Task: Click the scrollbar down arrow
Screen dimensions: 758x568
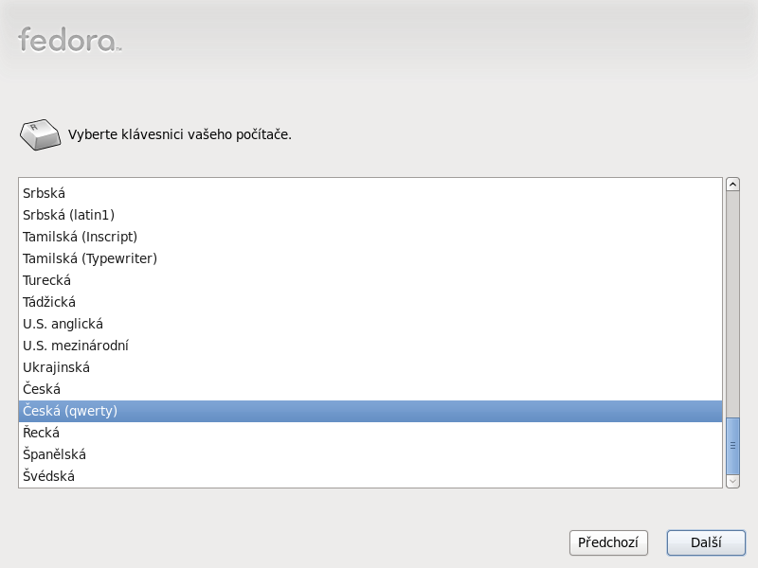Action: coord(732,481)
